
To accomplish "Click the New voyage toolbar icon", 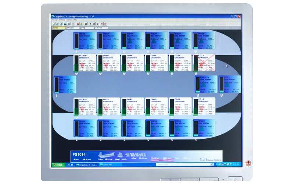I will click(x=54, y=24).
